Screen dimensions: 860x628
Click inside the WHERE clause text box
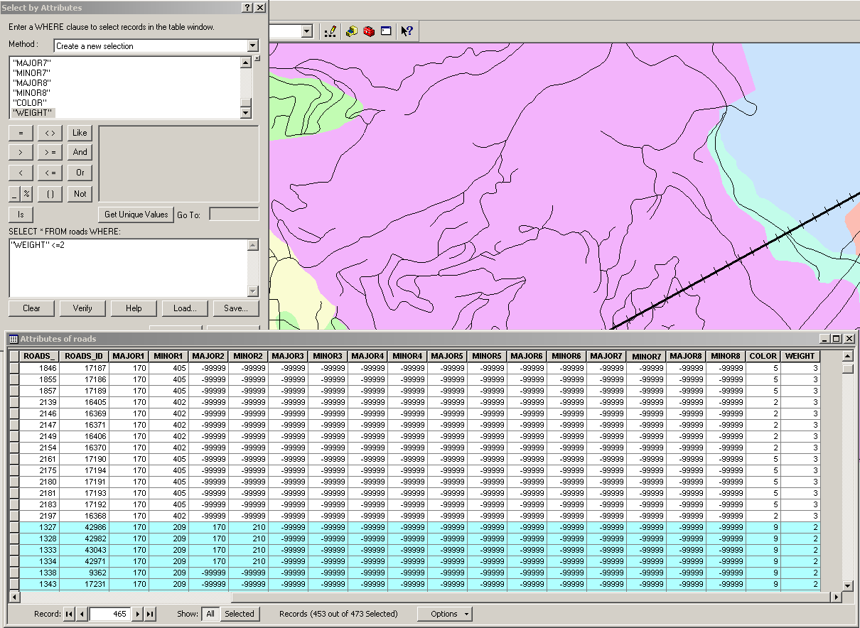128,268
